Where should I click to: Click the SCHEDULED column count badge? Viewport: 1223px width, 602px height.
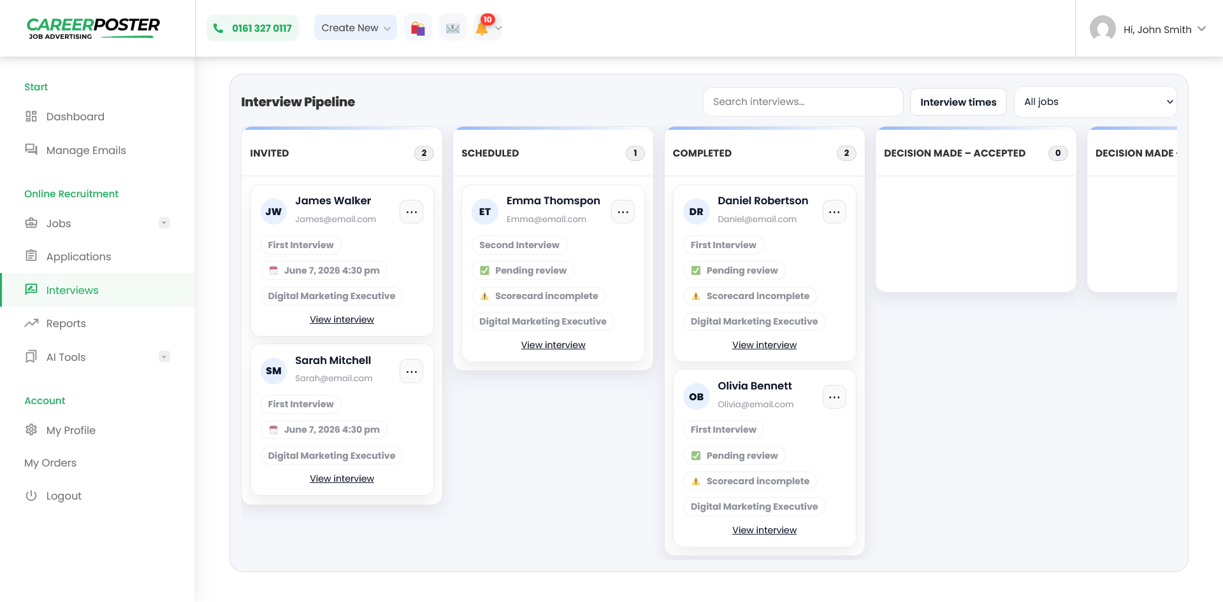click(635, 153)
